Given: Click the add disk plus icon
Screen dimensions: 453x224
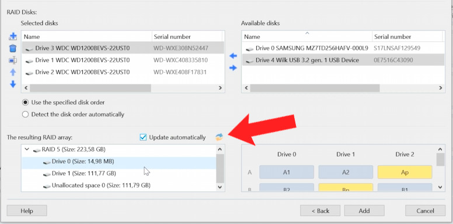Looking at the screenshot, I should click(x=13, y=36).
